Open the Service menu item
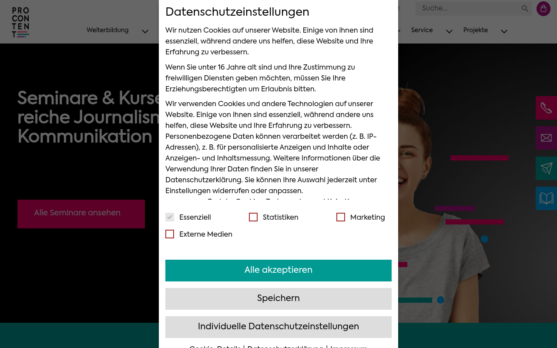 [422, 30]
